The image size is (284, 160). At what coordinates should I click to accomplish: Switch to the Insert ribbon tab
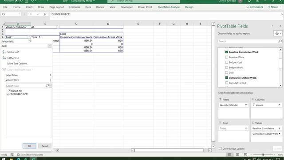coord(29,7)
